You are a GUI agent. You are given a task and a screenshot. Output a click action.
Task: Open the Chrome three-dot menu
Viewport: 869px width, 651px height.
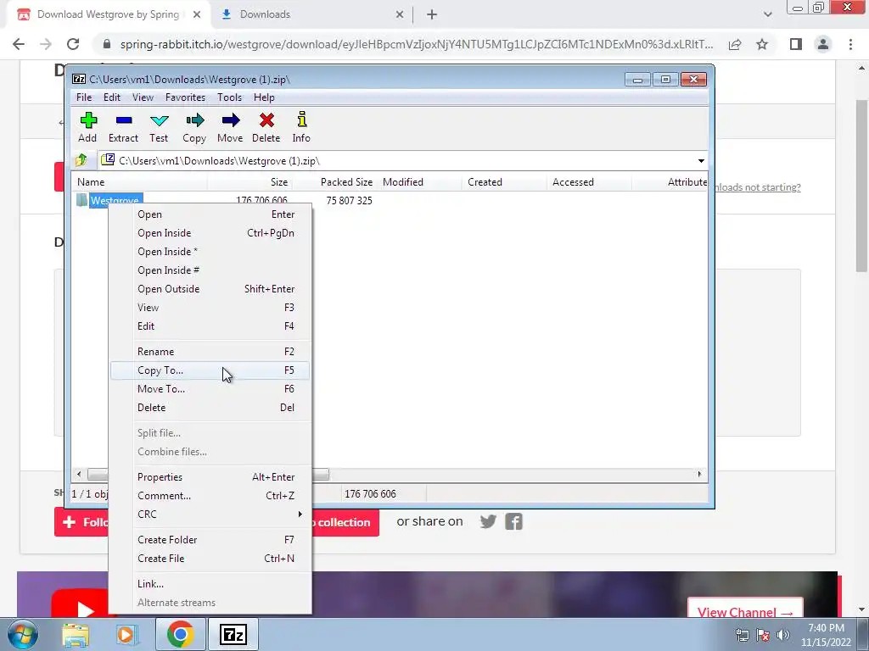point(850,44)
